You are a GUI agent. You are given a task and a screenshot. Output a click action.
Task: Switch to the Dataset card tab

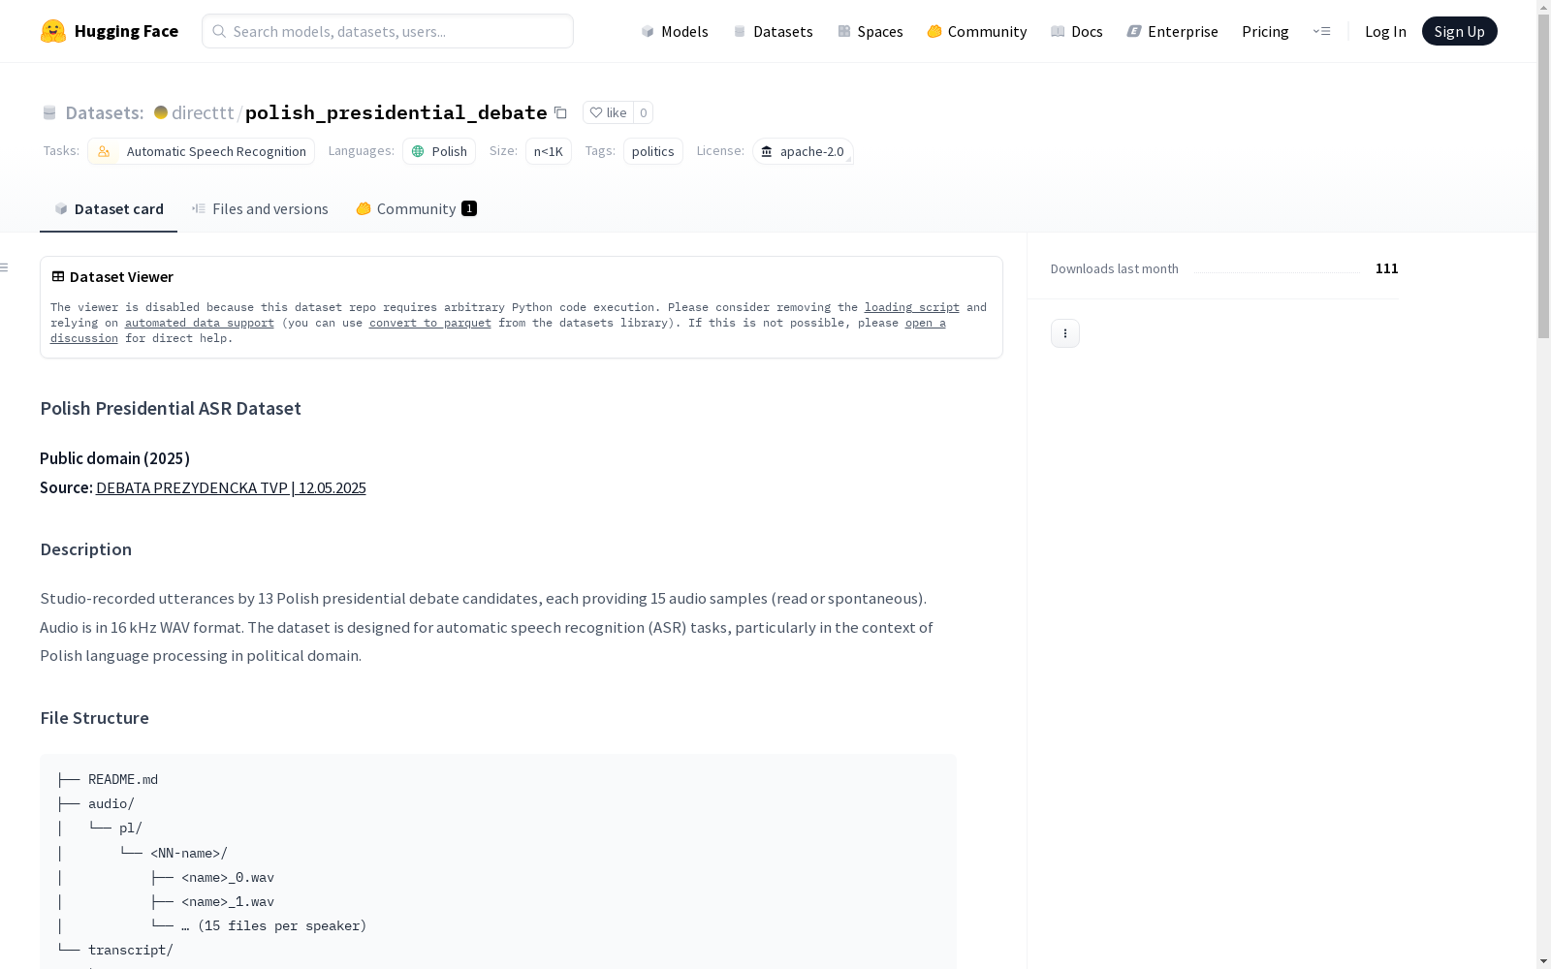[109, 209]
